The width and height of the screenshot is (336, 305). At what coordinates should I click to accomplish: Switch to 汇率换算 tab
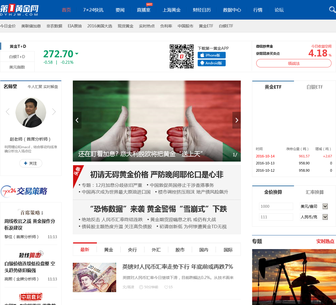tap(315, 192)
